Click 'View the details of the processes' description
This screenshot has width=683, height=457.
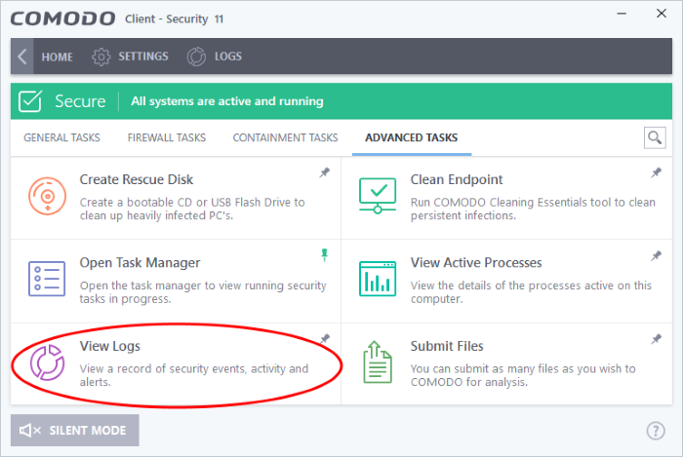point(531,292)
